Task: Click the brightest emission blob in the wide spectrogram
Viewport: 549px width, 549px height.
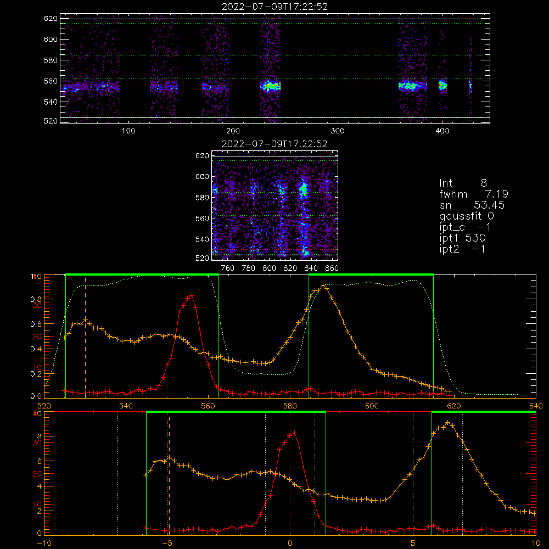Action: pos(271,86)
